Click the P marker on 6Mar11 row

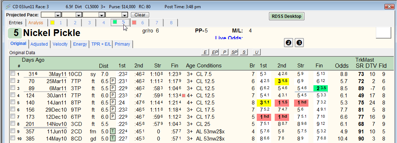(113, 88)
